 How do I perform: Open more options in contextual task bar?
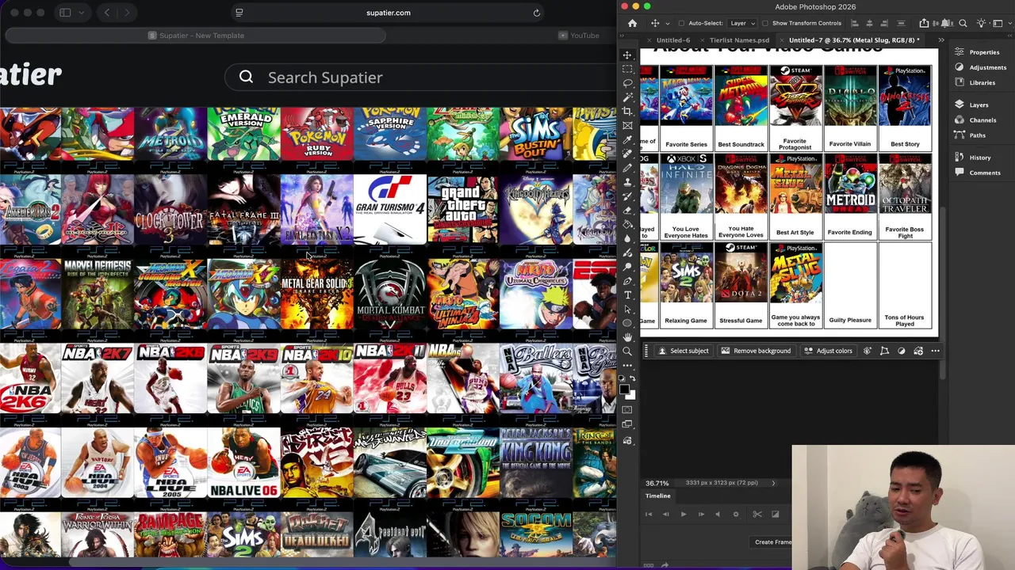pos(935,351)
